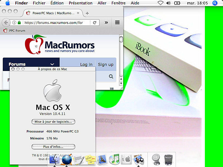Click the forum search magnifier icon

tap(111, 76)
